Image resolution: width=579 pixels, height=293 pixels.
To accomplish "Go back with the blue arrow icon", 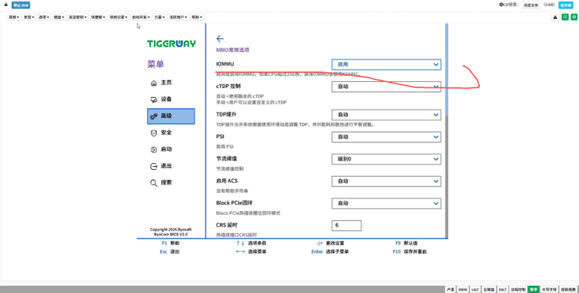I will tap(220, 39).
